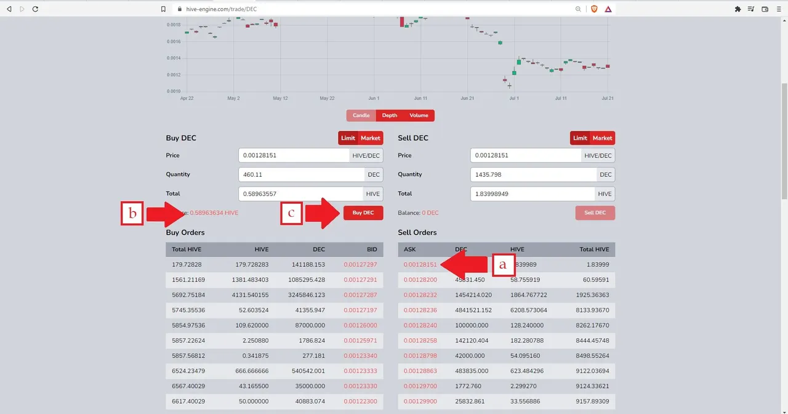
Task: Click sell balance 0 DEC link
Action: pyautogui.click(x=430, y=213)
